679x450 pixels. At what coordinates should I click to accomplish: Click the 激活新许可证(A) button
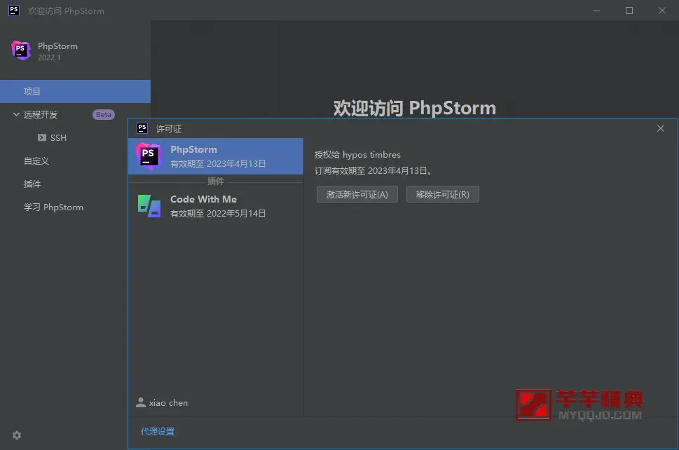tap(357, 194)
